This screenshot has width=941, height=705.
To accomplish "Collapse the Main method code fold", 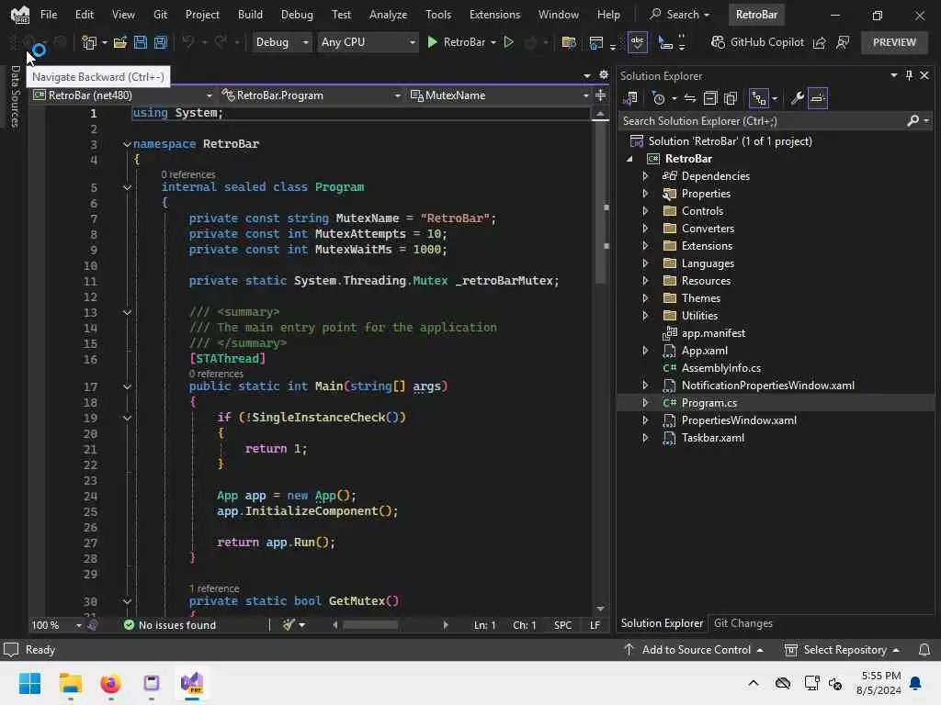I will coord(128,386).
